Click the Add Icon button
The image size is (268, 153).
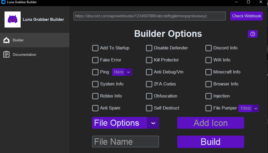click(210, 123)
